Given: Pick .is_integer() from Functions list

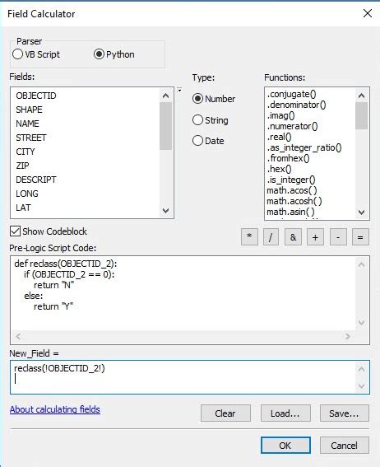Looking at the screenshot, I should pos(291,180).
